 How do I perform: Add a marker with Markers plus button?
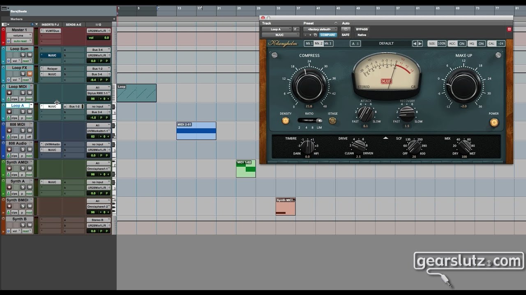pyautogui.click(x=114, y=19)
